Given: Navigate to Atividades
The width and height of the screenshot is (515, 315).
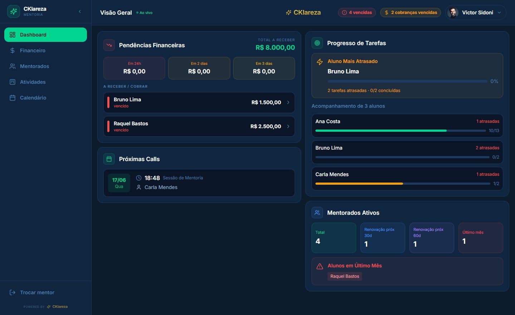Looking at the screenshot, I should tap(45, 82).
